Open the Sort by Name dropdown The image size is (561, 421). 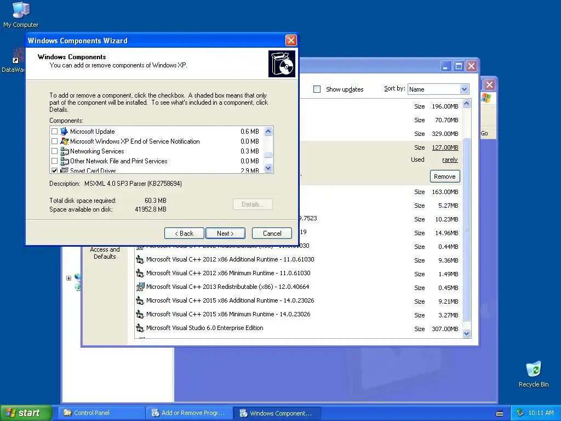click(464, 89)
